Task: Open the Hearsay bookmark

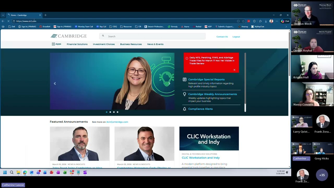Action: (243, 27)
